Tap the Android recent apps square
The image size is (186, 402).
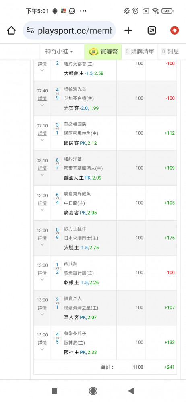[x=54, y=391]
